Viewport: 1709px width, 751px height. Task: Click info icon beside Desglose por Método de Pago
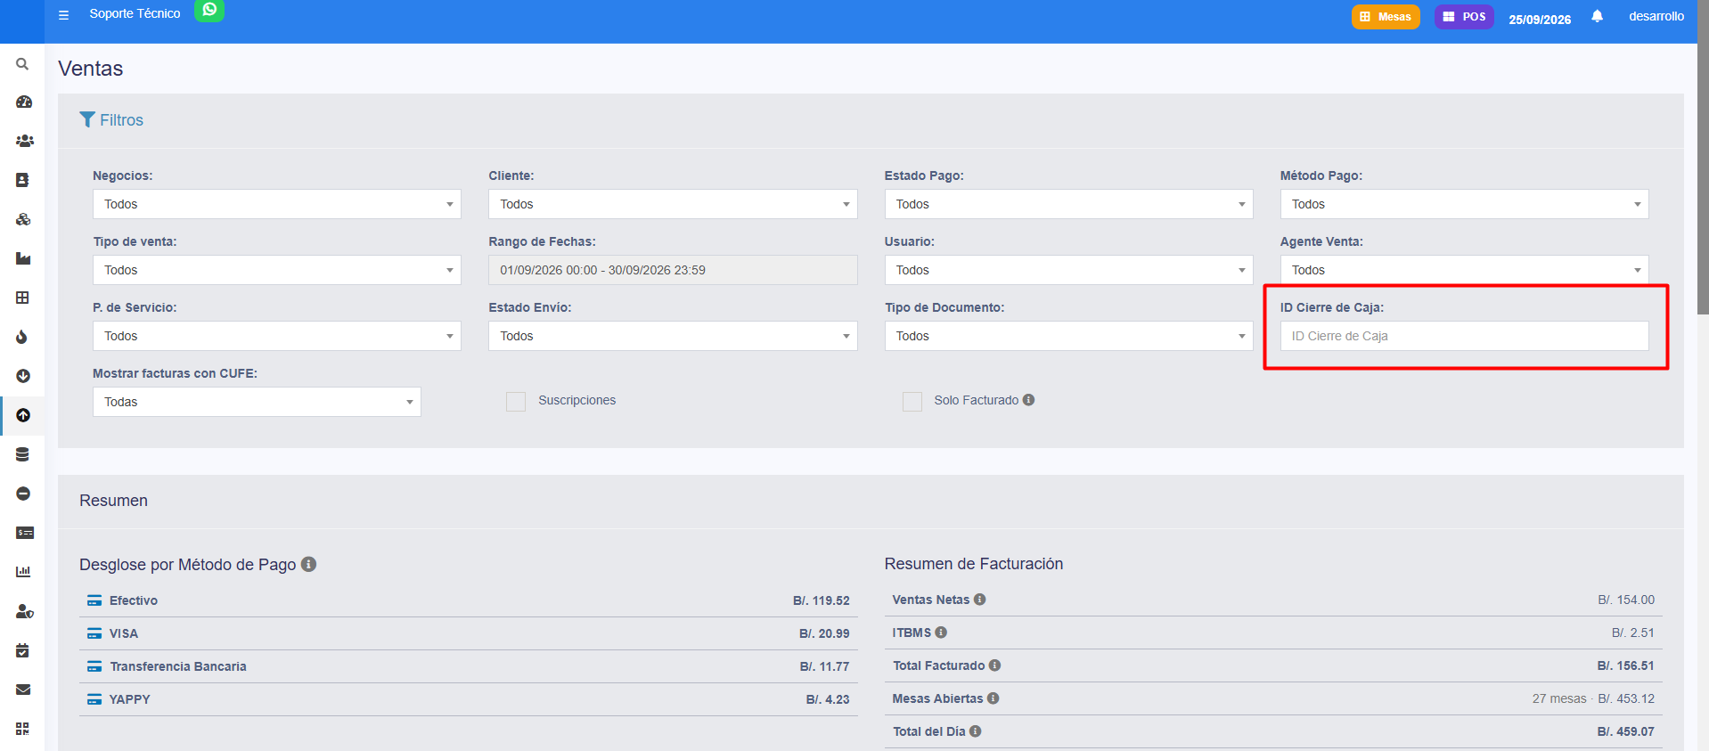[308, 564]
